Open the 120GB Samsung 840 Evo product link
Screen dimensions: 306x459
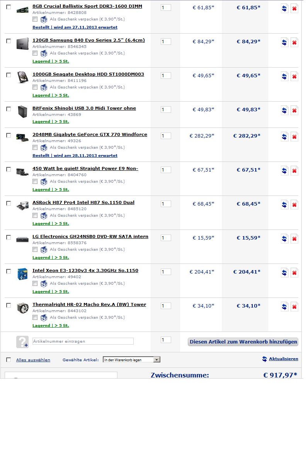pos(88,40)
